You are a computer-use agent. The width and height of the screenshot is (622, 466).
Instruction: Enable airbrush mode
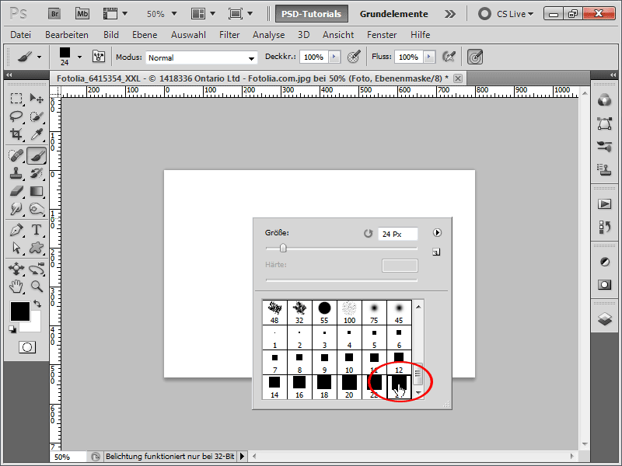[x=449, y=57]
